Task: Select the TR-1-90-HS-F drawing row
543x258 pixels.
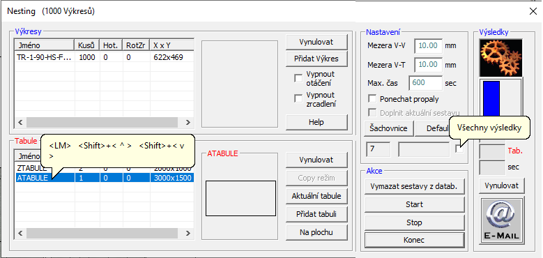Action: (x=104, y=57)
